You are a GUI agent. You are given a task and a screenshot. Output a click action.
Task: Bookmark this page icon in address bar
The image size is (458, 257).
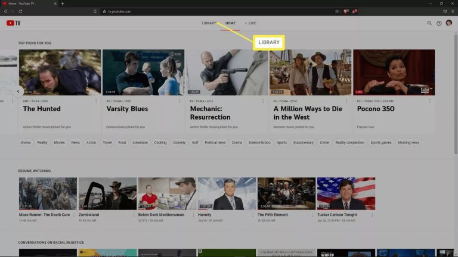click(x=95, y=11)
